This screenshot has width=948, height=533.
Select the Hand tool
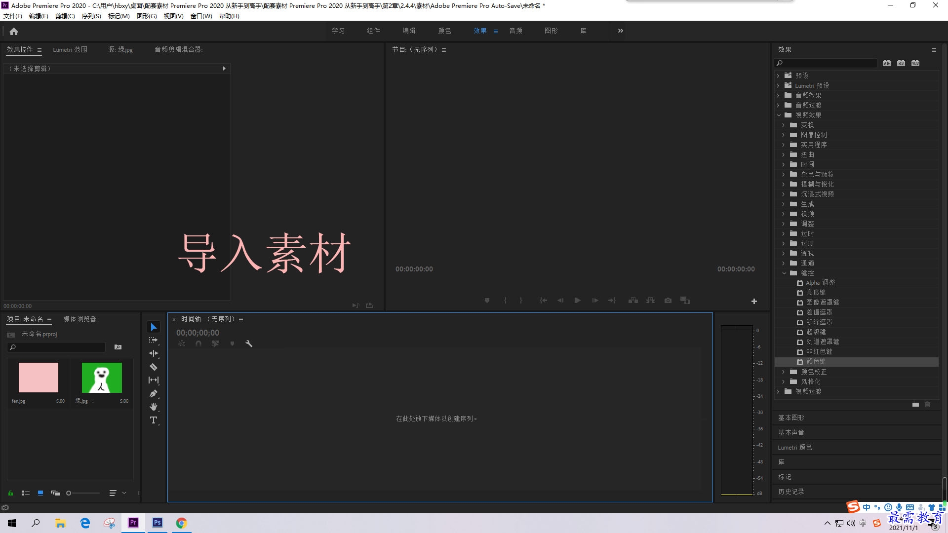click(x=154, y=407)
